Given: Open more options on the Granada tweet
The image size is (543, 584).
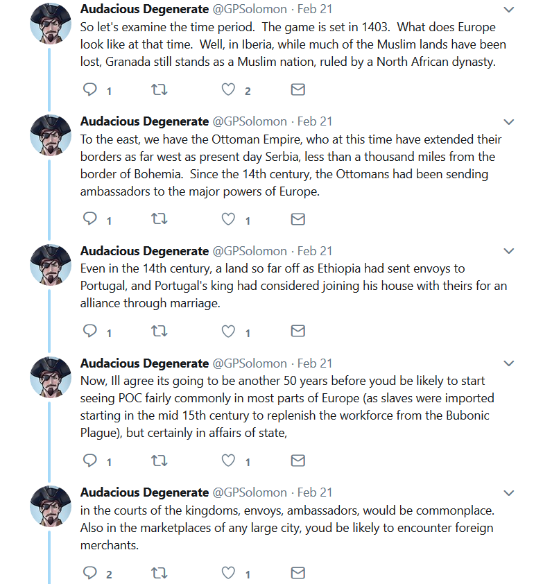Looking at the screenshot, I should [509, 10].
